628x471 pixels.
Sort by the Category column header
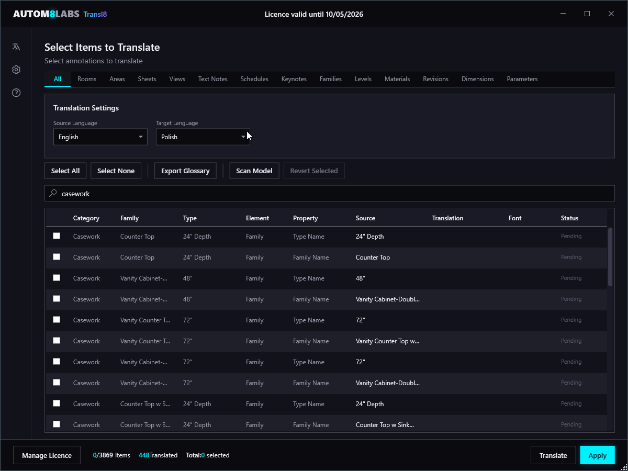pos(86,218)
